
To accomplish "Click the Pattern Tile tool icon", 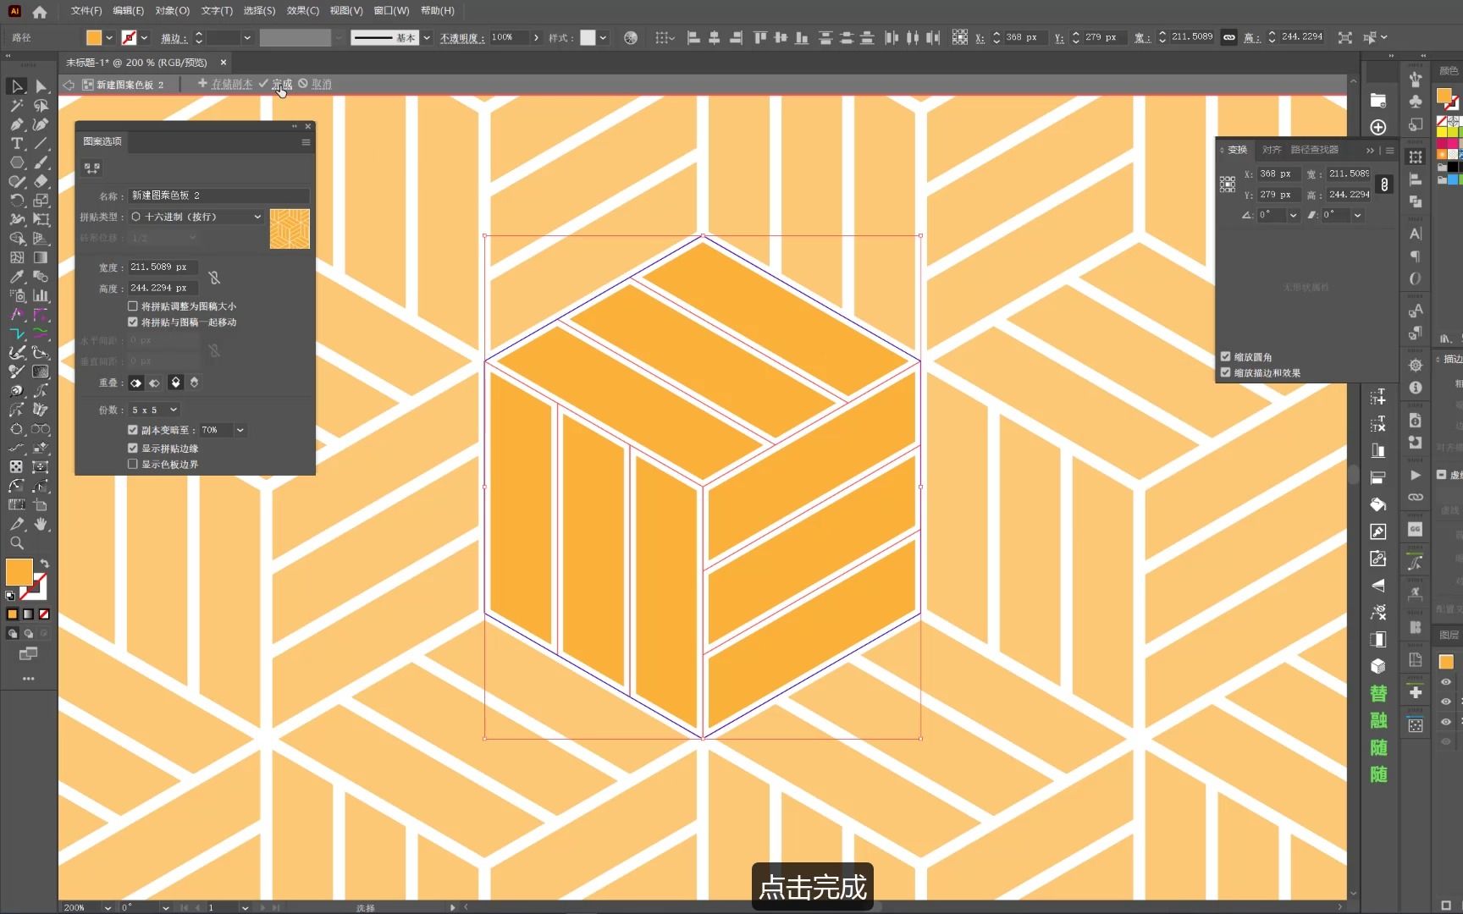I will [x=91, y=168].
